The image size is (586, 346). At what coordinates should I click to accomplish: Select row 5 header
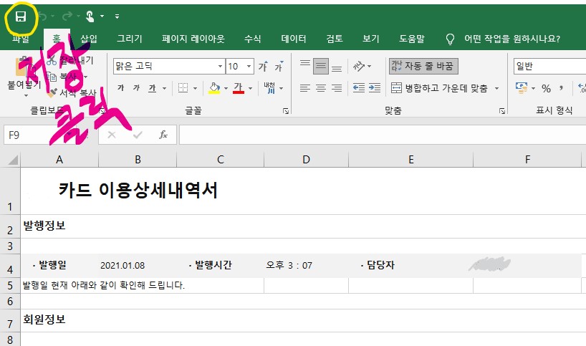point(10,286)
